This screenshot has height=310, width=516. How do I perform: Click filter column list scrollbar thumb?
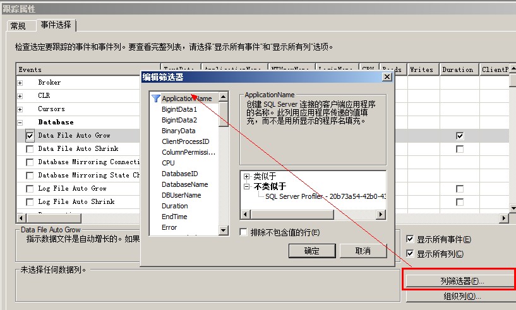click(224, 114)
